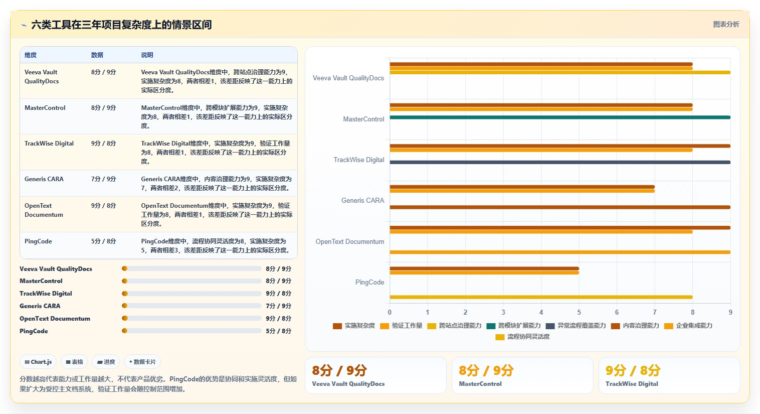Click the Generis CARA progress bar
The width and height of the screenshot is (760, 414).
pos(192,306)
